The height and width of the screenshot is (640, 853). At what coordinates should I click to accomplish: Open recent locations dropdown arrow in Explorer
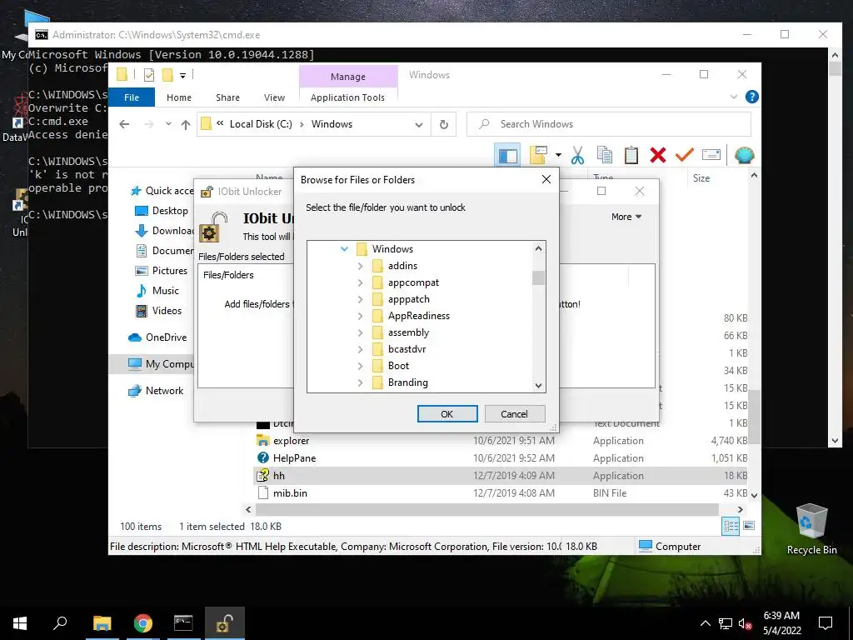[x=168, y=125]
